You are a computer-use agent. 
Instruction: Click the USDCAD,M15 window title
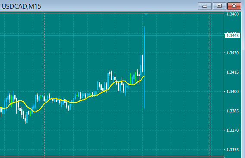21,6
